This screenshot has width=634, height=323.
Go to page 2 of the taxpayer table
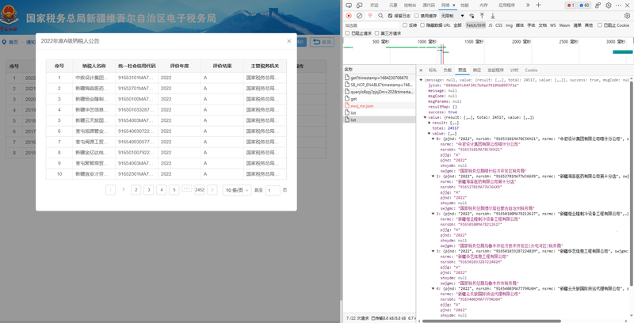(136, 190)
